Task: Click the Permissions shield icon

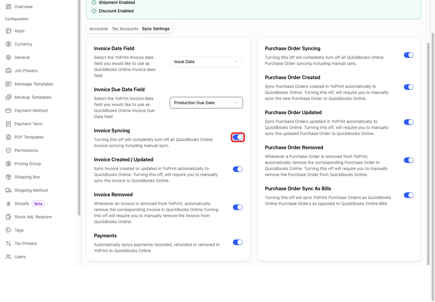Action: pyautogui.click(x=8, y=150)
